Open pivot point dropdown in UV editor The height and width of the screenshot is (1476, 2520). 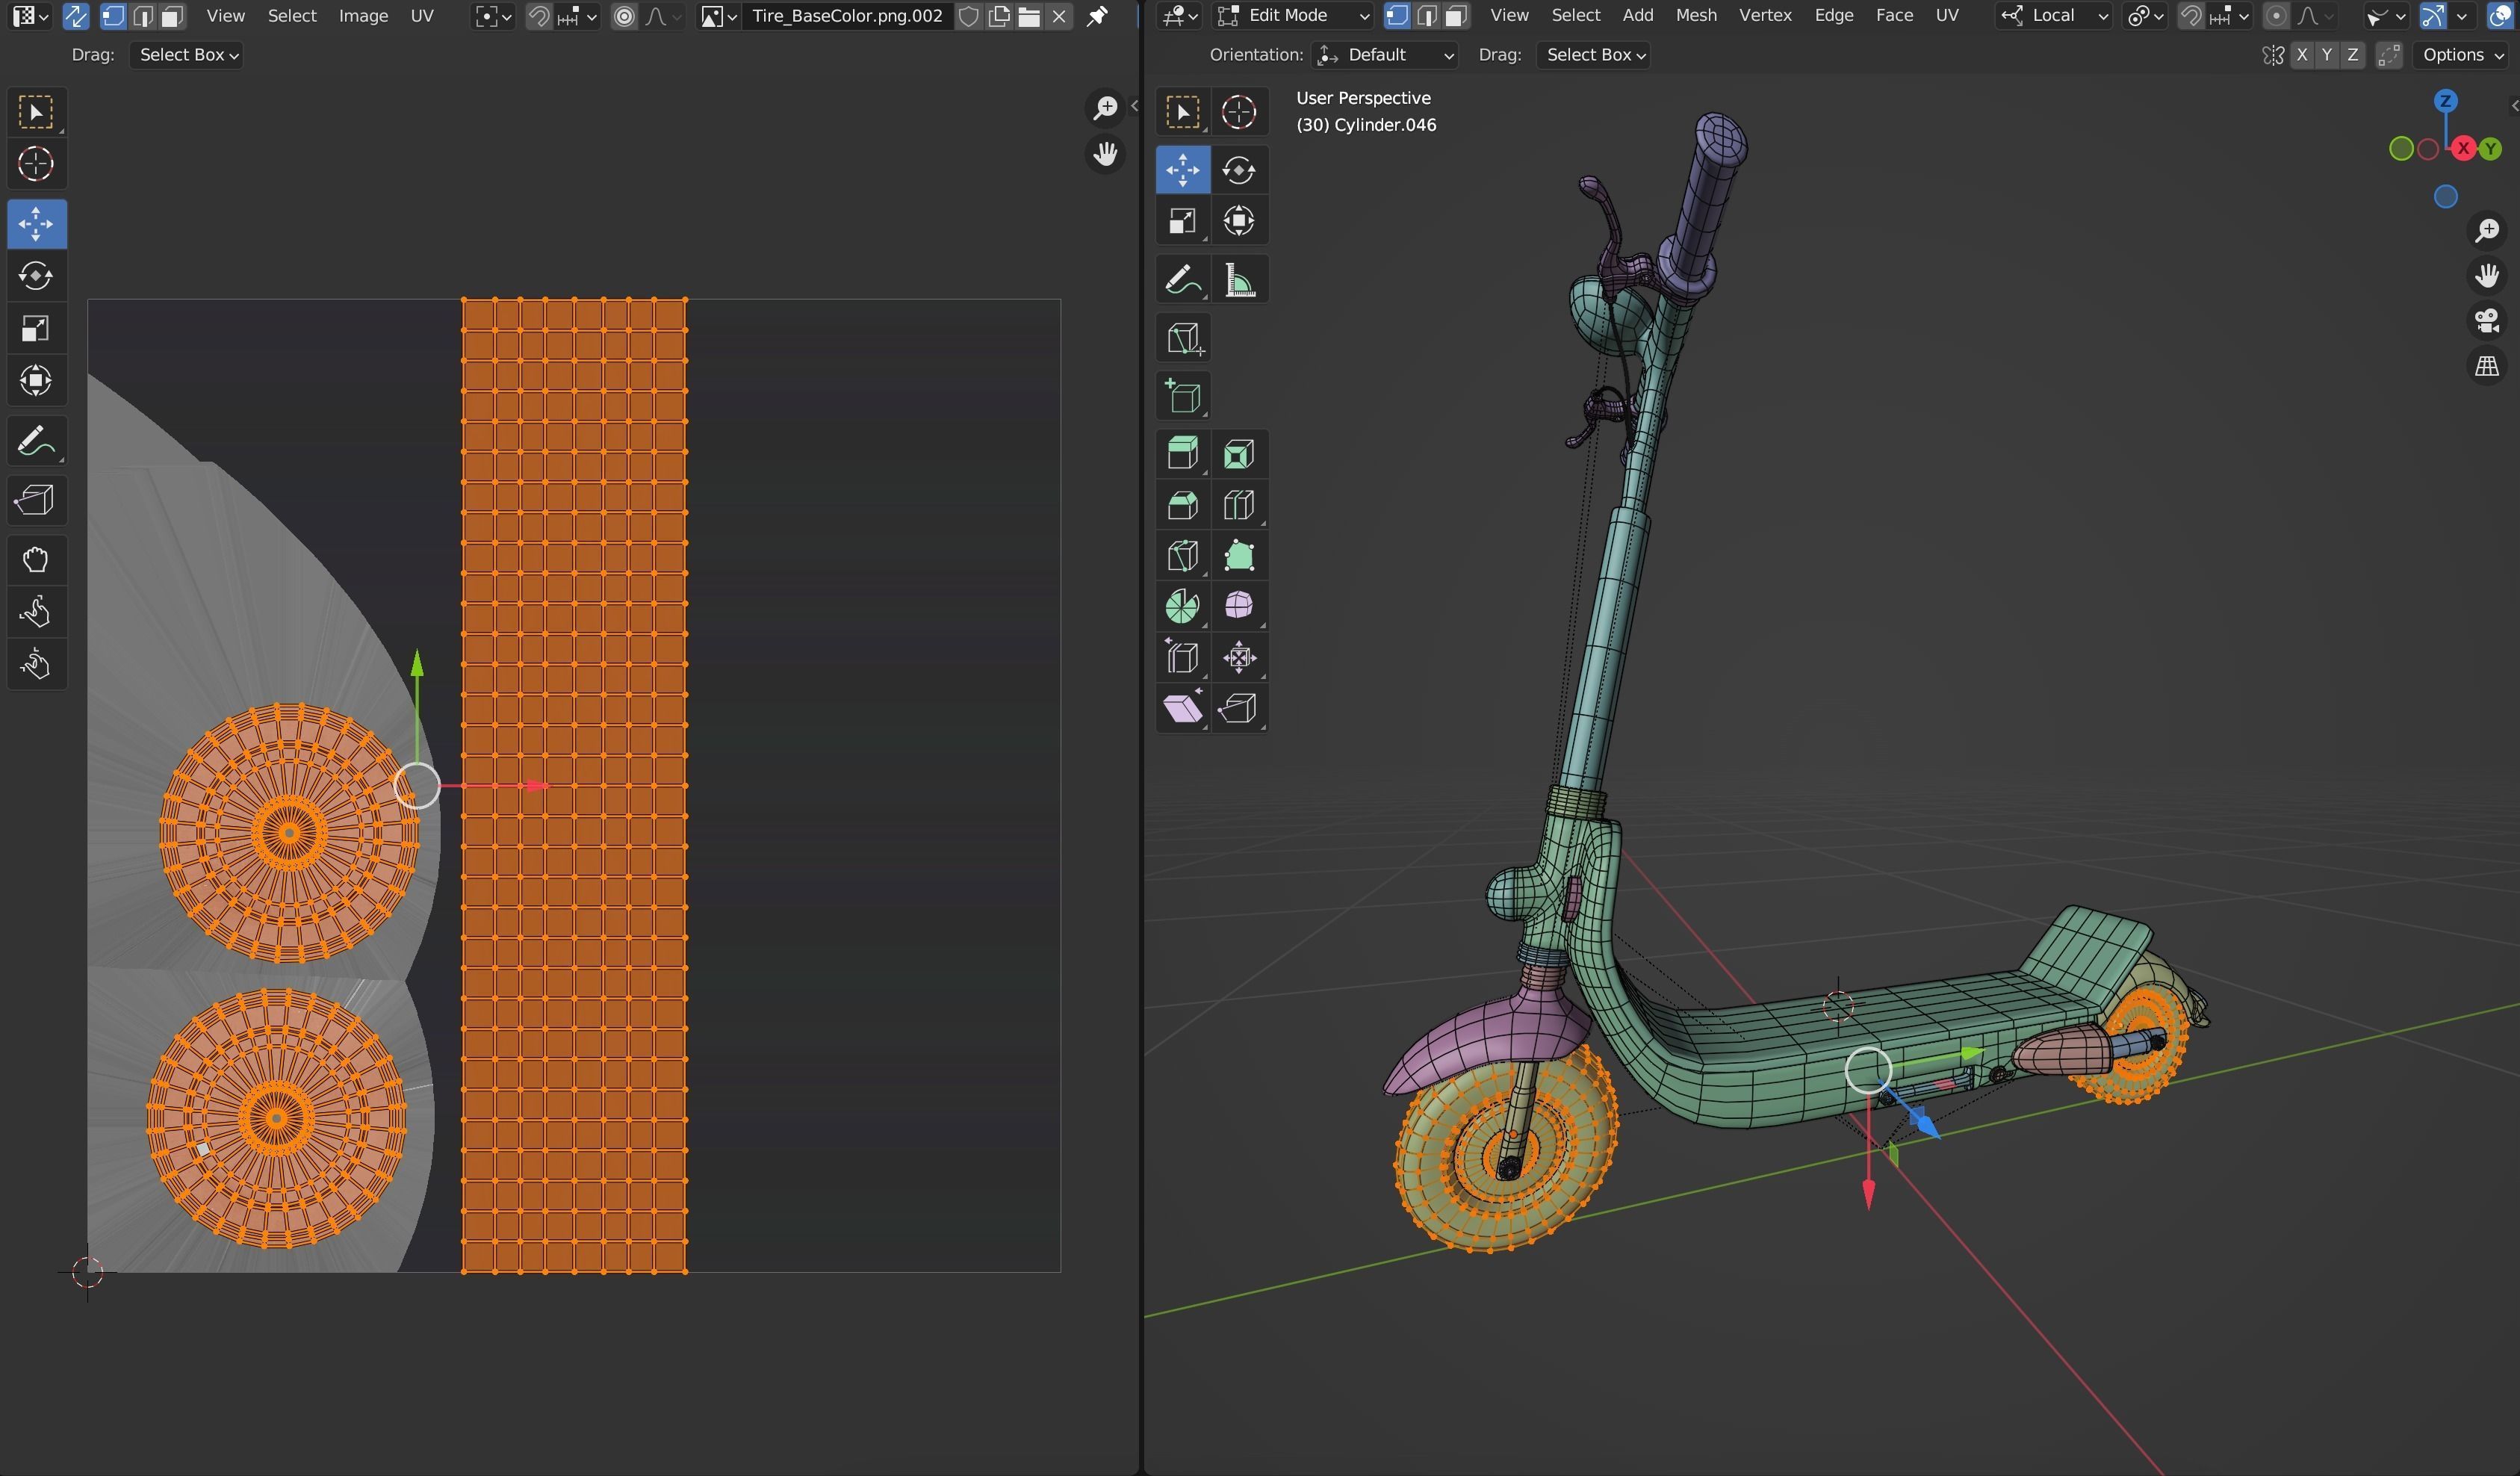(x=493, y=16)
